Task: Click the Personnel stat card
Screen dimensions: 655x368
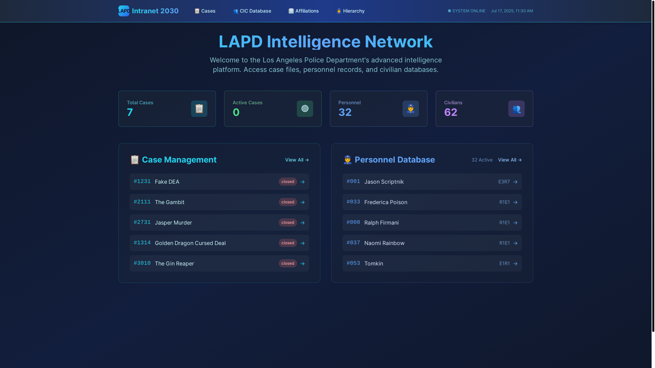Action: 379,109
